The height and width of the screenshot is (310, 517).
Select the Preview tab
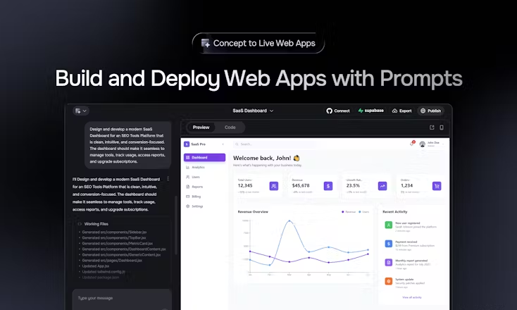(201, 128)
